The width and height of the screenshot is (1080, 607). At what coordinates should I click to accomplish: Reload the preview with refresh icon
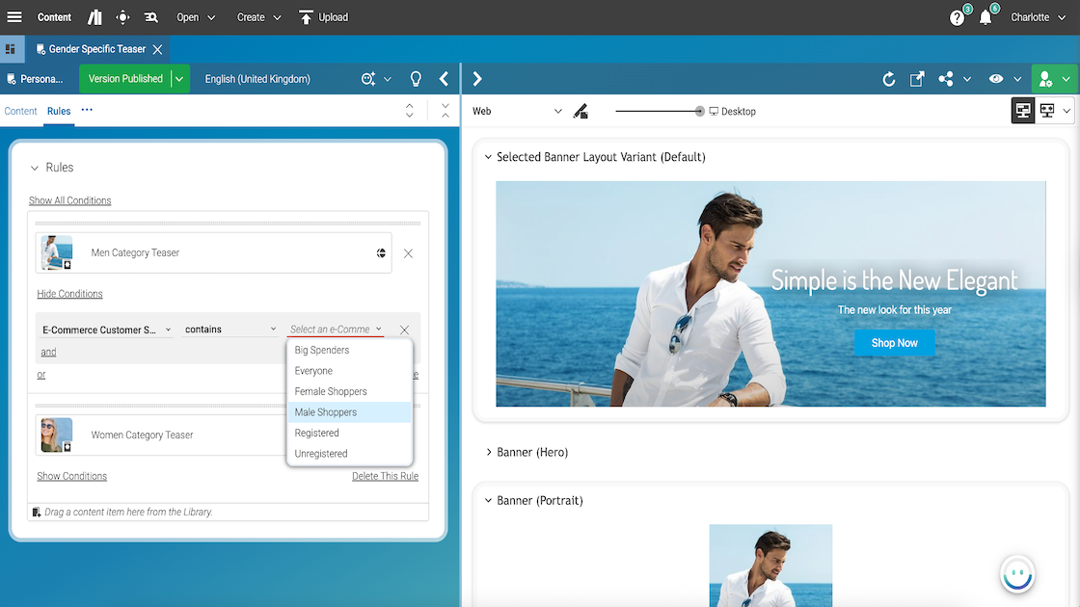pyautogui.click(x=889, y=79)
